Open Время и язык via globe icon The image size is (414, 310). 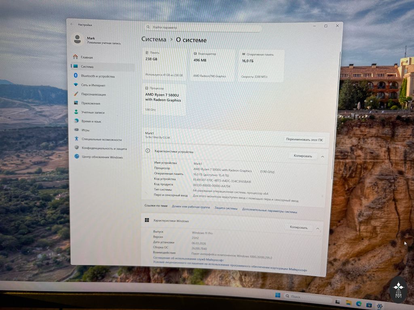(76, 121)
